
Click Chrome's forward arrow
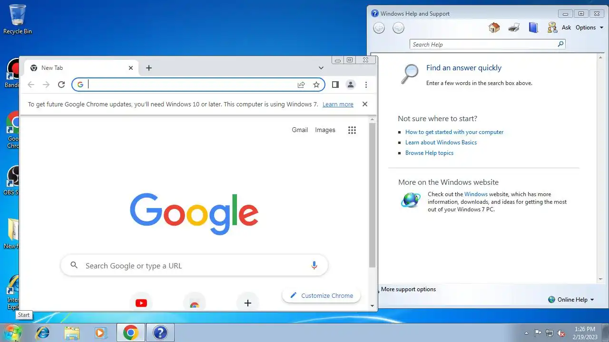46,85
